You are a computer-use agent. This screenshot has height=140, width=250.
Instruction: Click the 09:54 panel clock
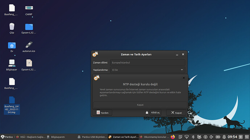click(232, 137)
